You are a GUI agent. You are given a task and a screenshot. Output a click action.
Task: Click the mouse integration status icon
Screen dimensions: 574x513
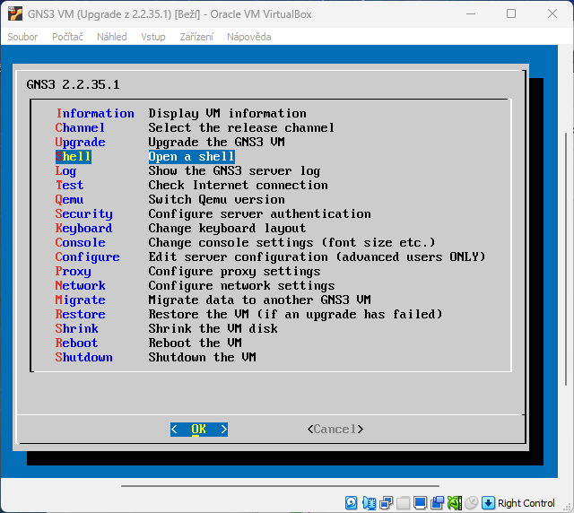472,503
